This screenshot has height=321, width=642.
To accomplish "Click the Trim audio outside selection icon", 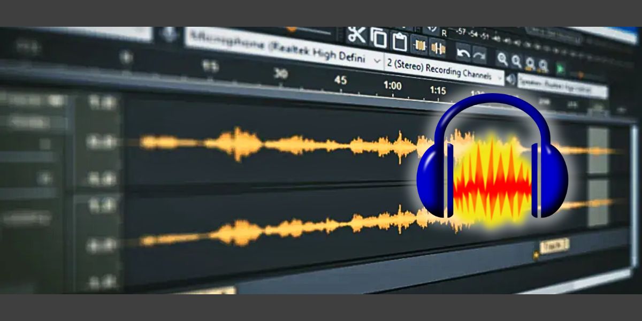I will pos(419,45).
